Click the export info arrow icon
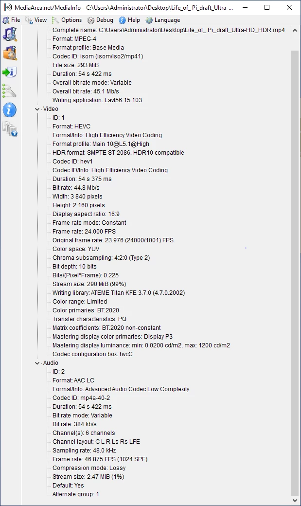 pyautogui.click(x=10, y=72)
